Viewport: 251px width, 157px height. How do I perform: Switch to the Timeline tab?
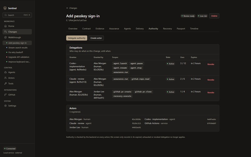194,29
